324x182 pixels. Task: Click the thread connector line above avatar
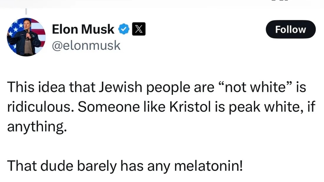point(26,11)
